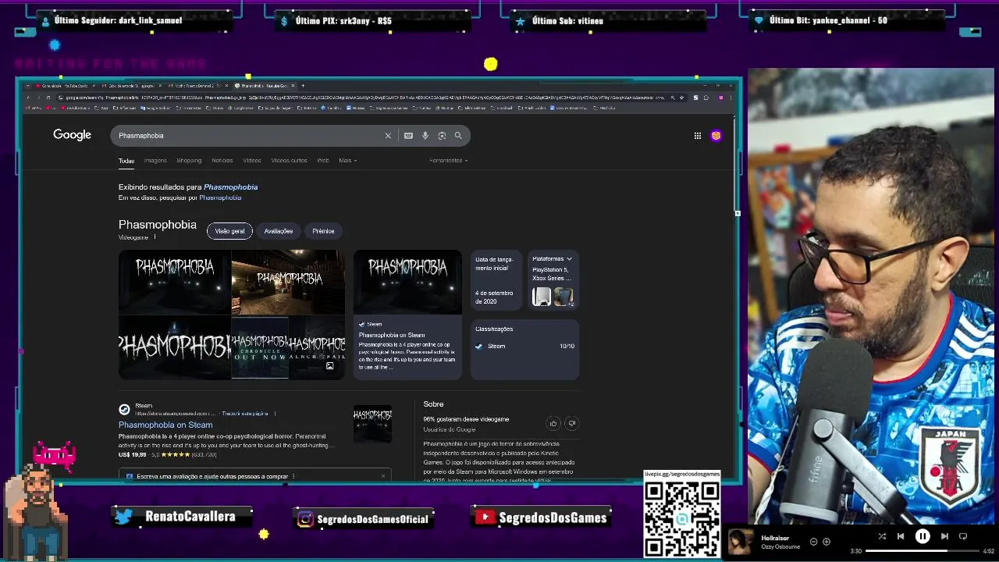Open the Google apps grid
The width and height of the screenshot is (999, 562).
698,136
